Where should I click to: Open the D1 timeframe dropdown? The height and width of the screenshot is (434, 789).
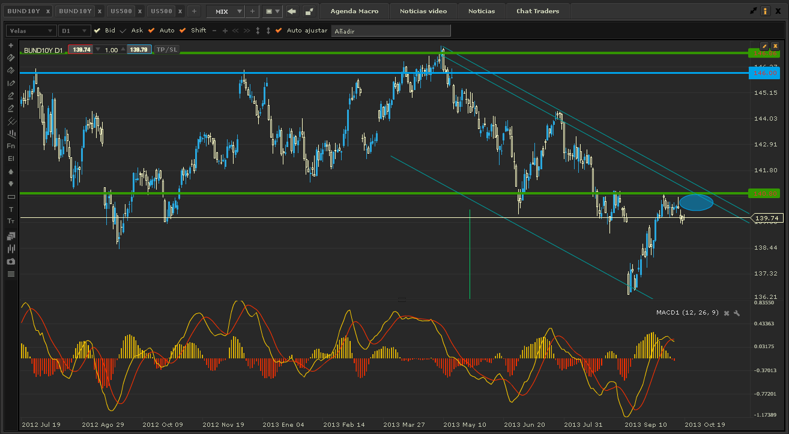click(75, 31)
